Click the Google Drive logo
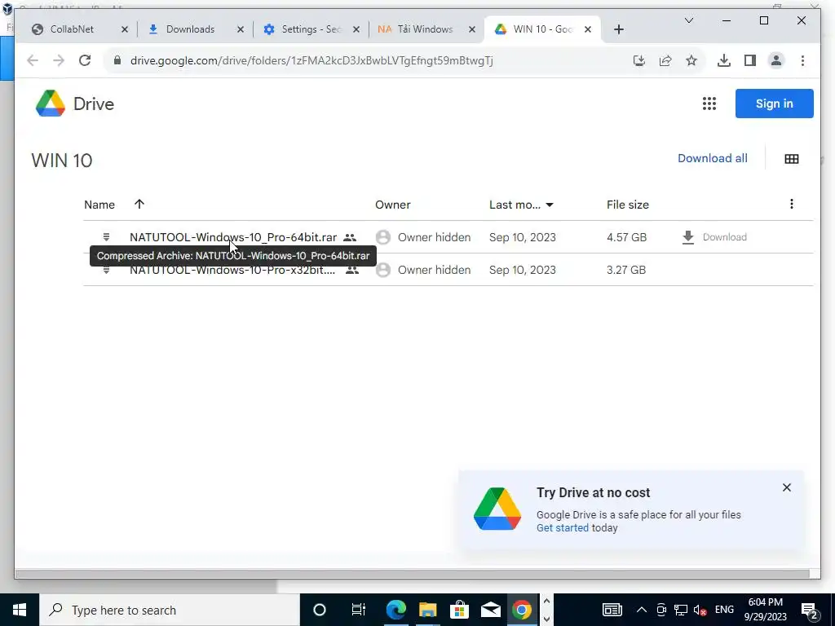 [x=50, y=104]
